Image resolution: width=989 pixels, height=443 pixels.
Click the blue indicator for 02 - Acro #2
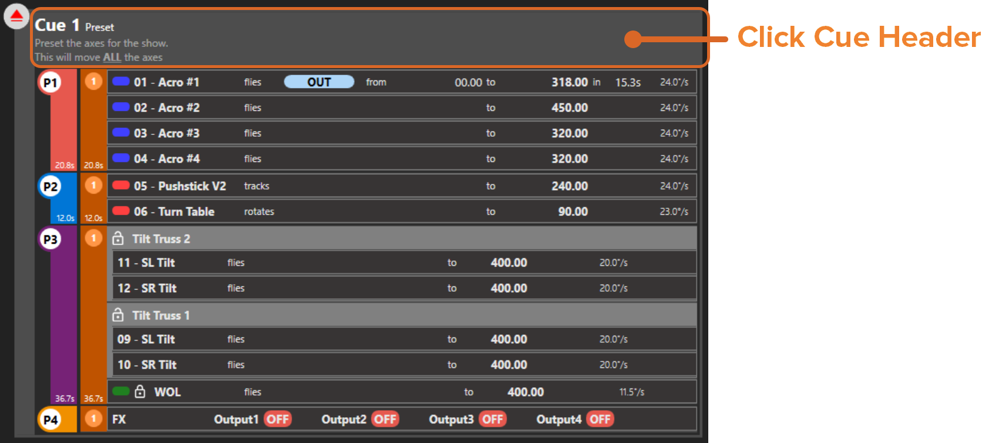121,107
